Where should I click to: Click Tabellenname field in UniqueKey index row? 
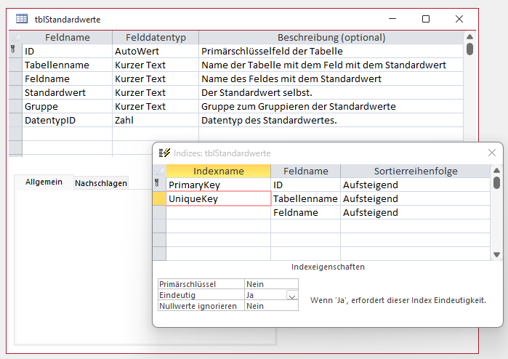[x=305, y=198]
